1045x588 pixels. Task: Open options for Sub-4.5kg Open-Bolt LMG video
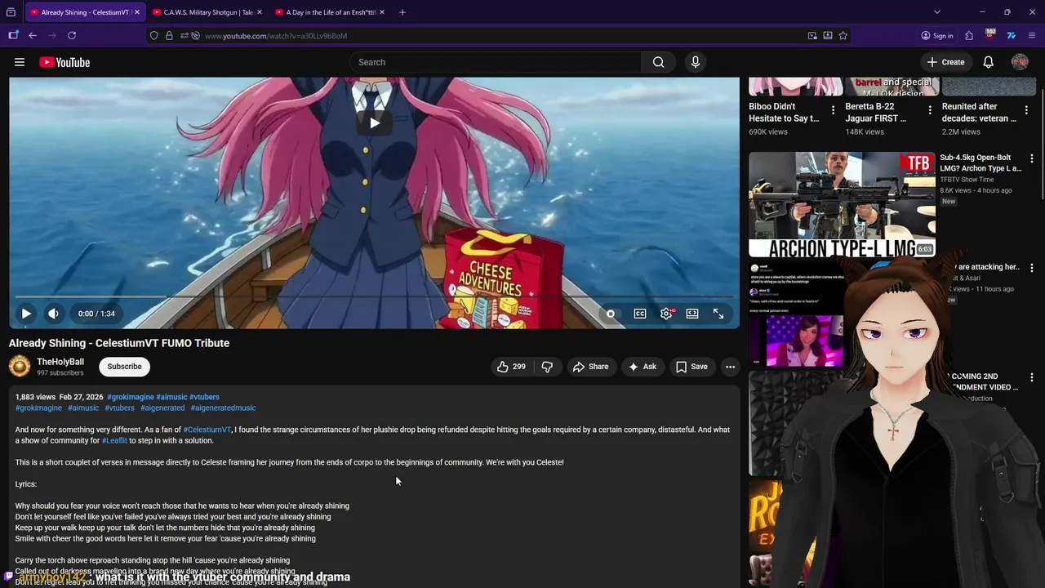[x=1031, y=158]
